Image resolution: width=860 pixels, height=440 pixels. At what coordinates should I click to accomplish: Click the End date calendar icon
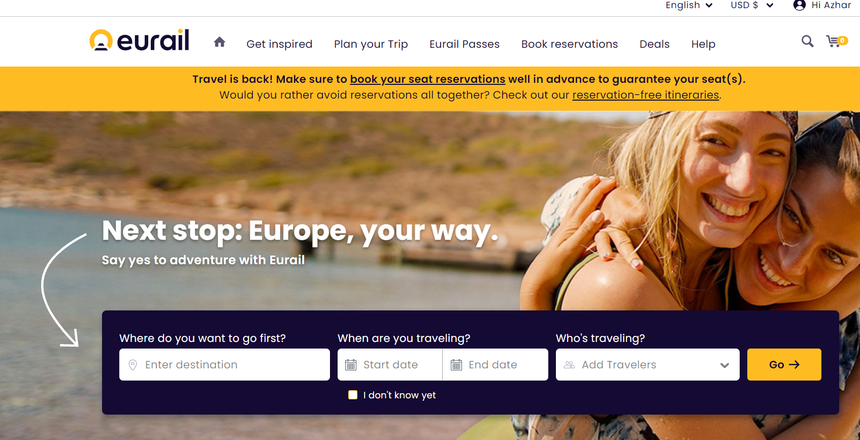pos(456,365)
